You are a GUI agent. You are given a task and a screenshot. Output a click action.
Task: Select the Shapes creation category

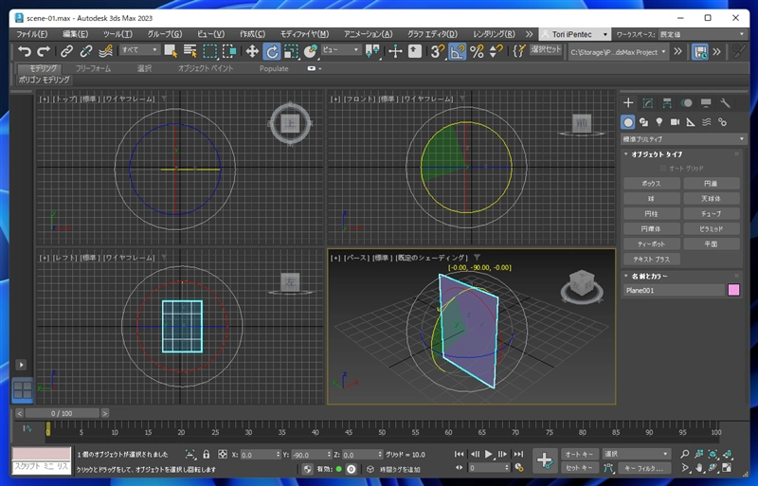(643, 122)
